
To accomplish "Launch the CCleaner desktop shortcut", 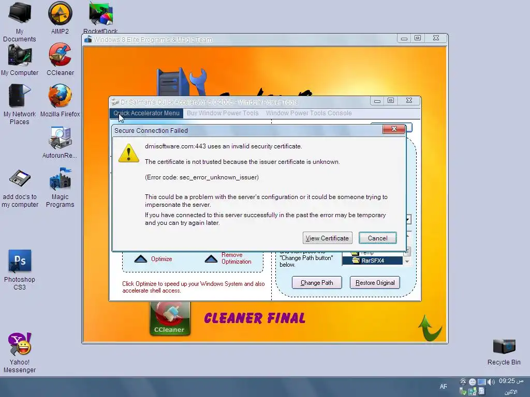I will (60, 59).
